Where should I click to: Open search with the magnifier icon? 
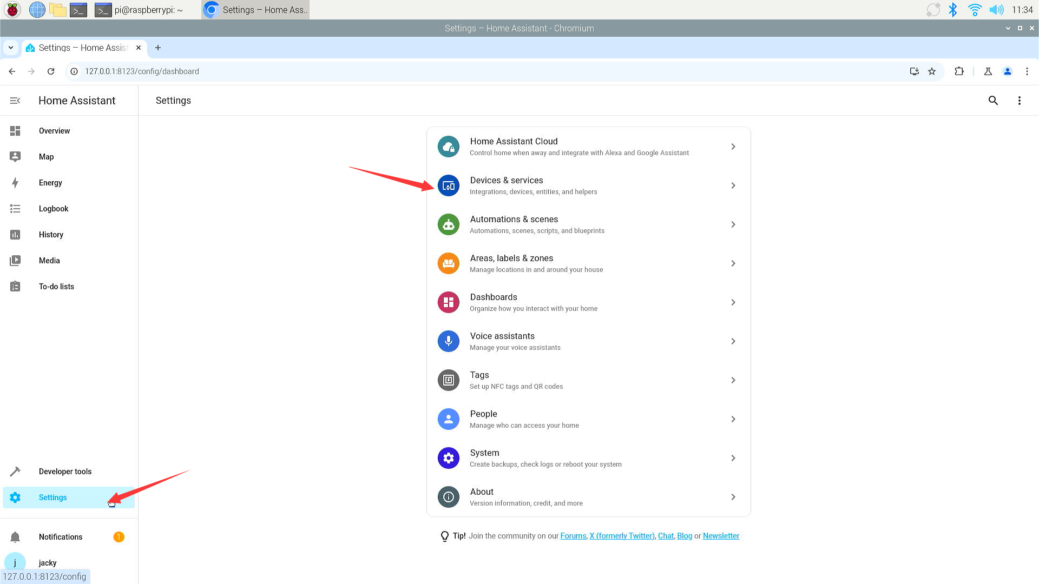tap(993, 101)
